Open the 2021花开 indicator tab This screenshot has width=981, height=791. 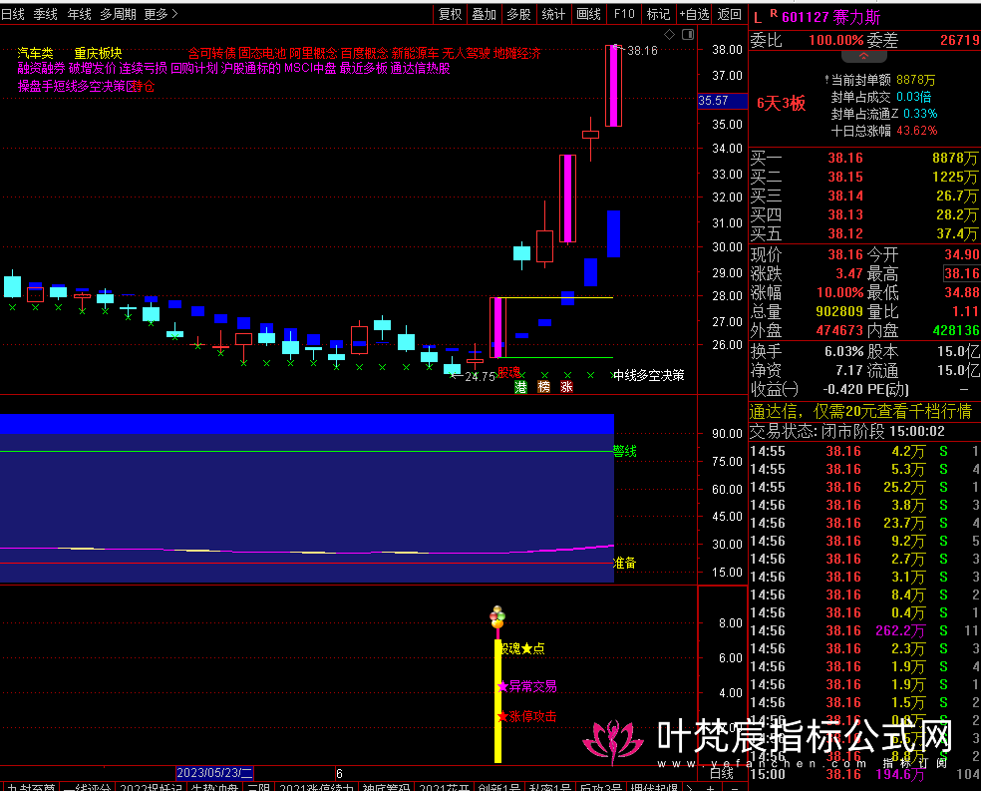pos(445,786)
